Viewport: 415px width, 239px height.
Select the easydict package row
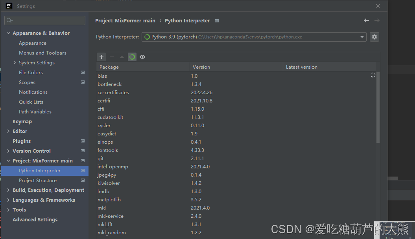point(236,134)
